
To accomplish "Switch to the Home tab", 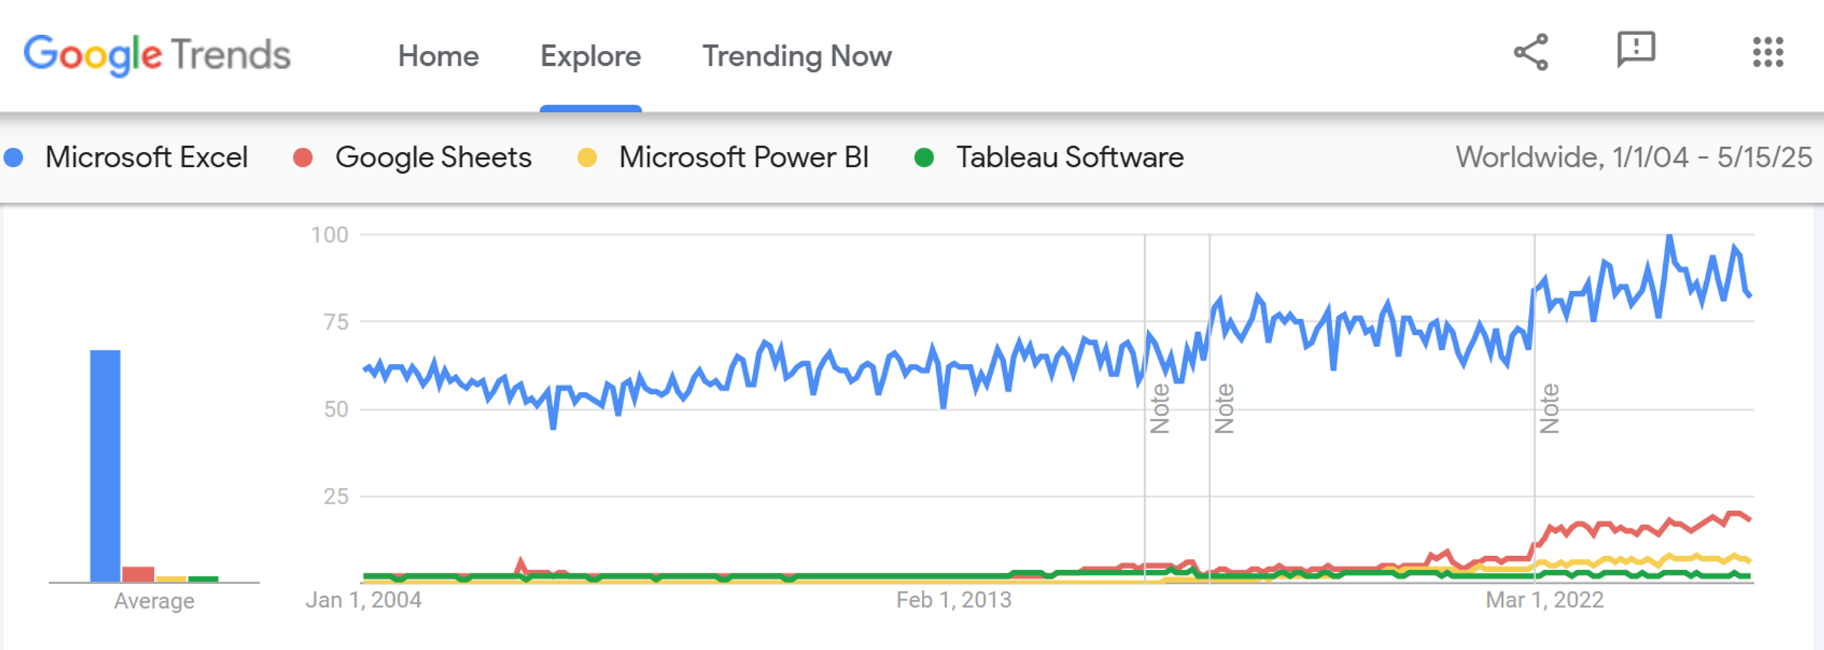I will coord(439,57).
